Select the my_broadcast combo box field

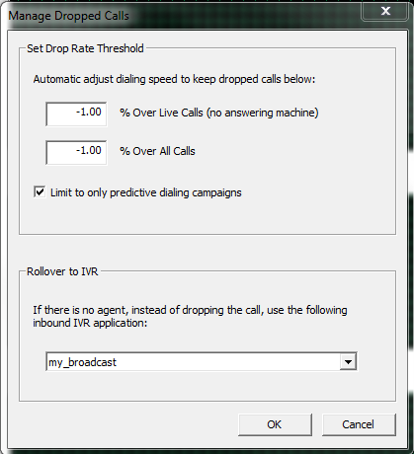point(202,362)
